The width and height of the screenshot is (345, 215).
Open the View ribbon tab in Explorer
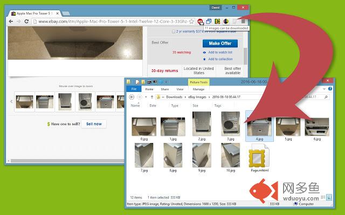tap(180, 89)
